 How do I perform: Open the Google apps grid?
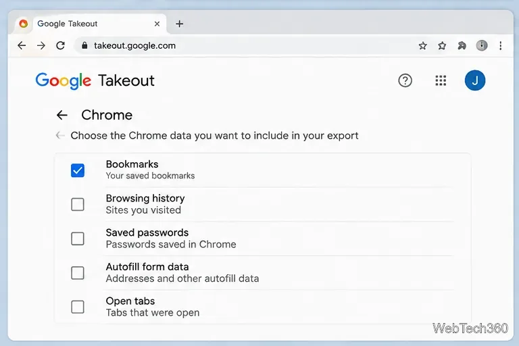(x=441, y=80)
